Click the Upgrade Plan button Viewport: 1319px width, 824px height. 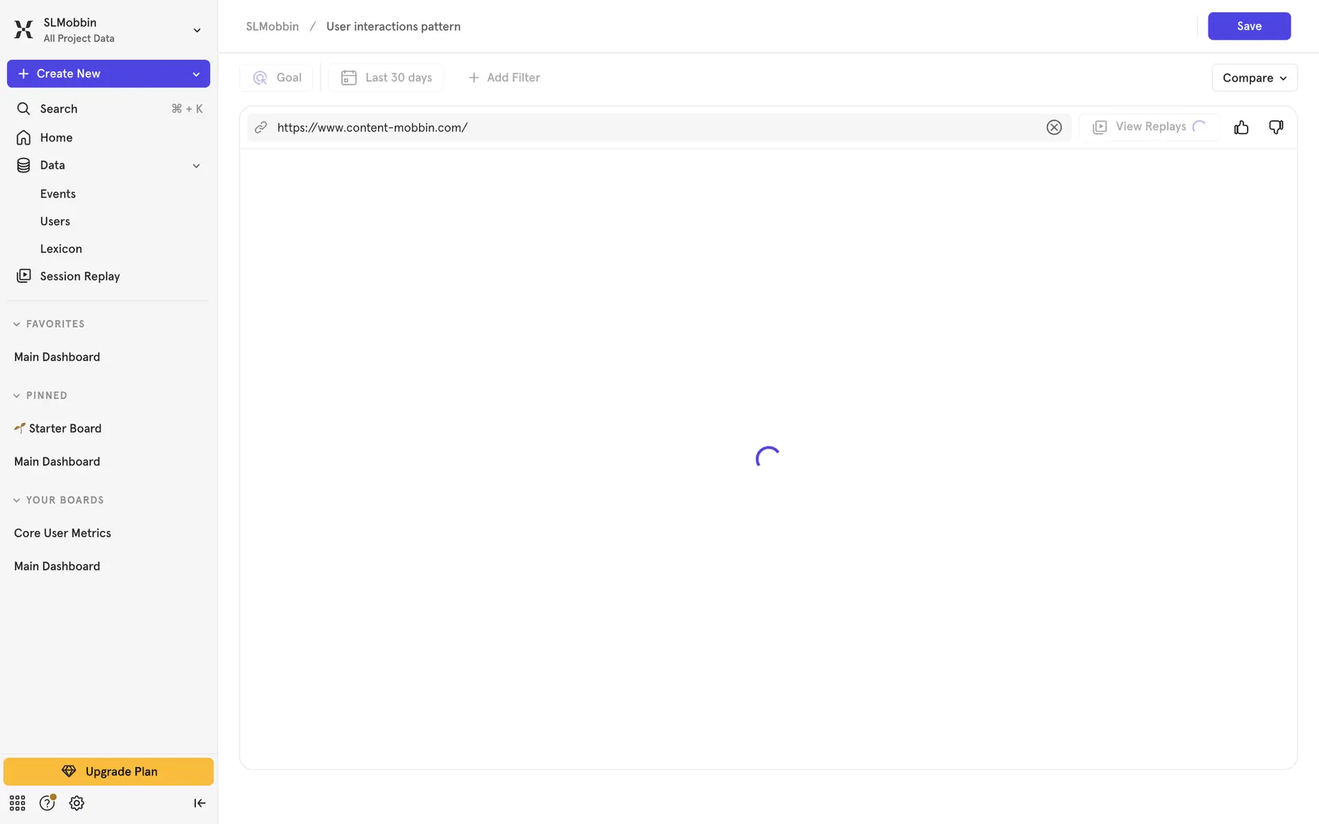coord(109,771)
